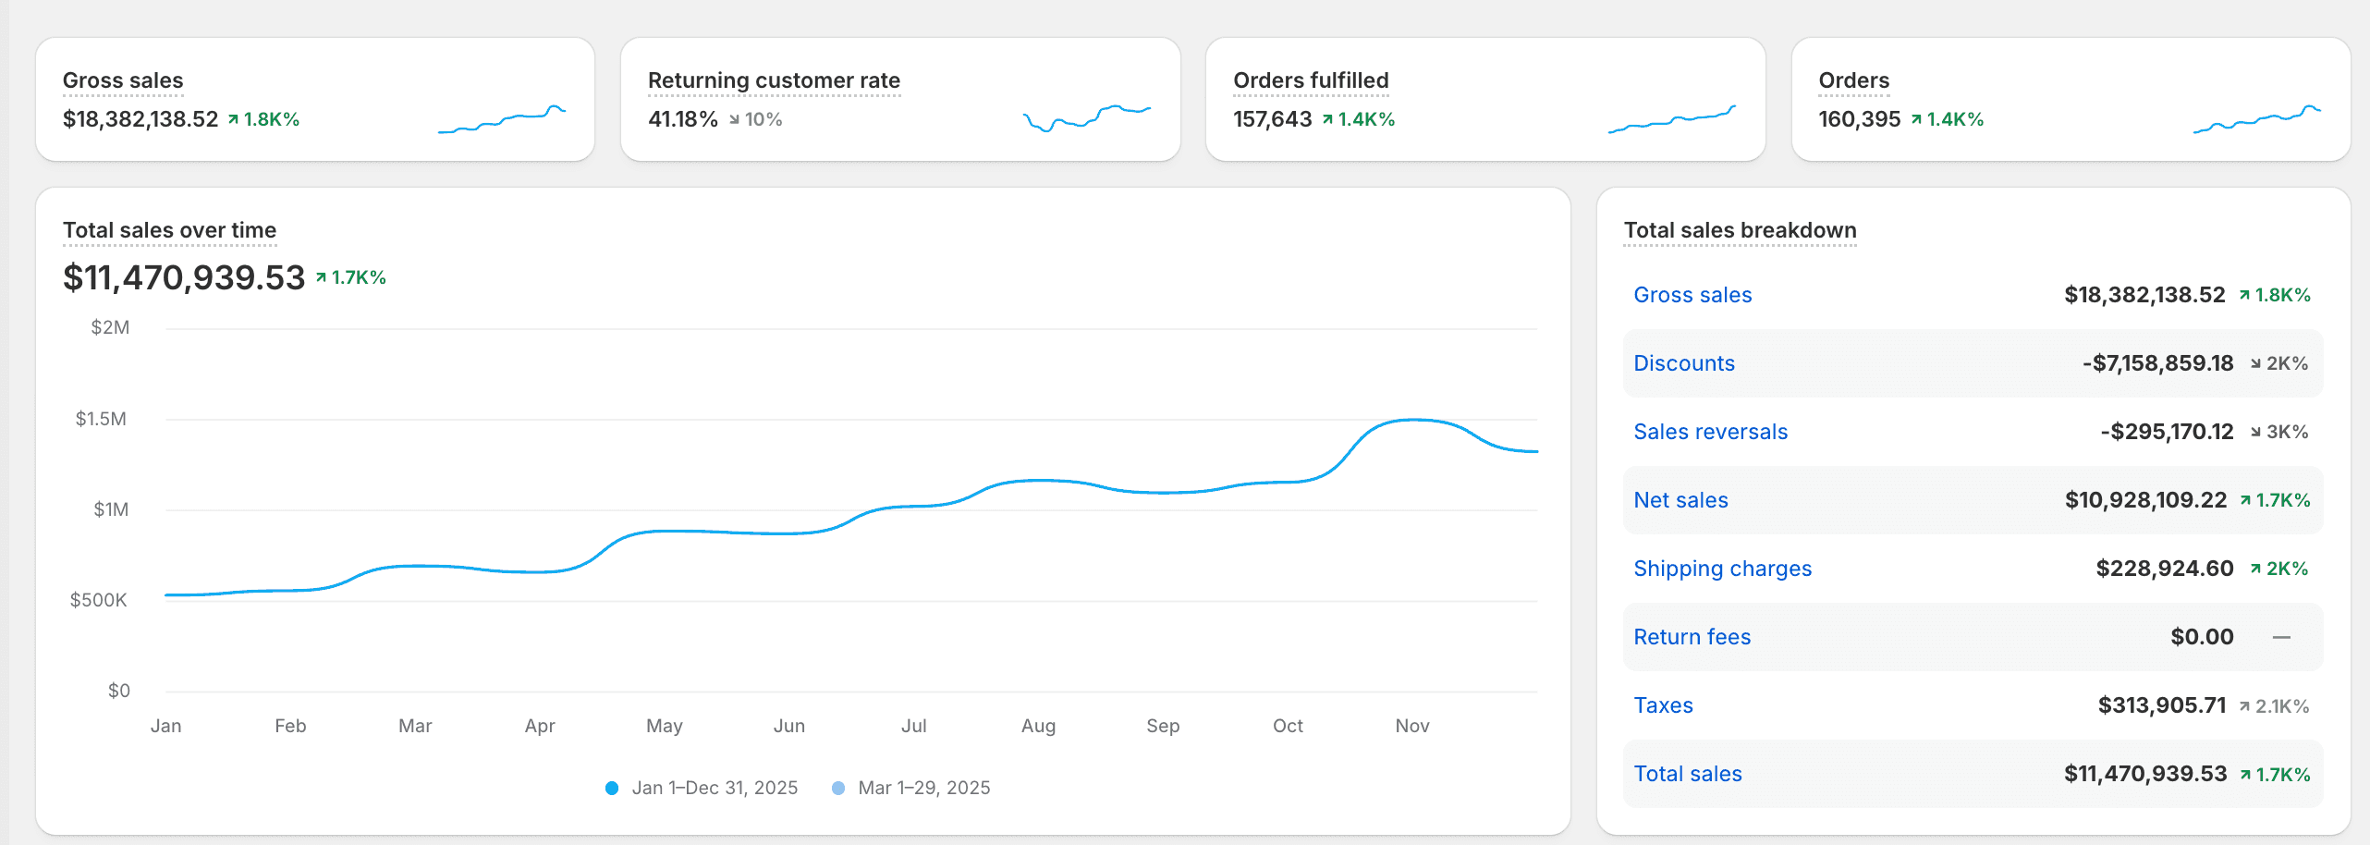This screenshot has height=845, width=2370.
Task: Open the Orders card title
Action: 1853,80
